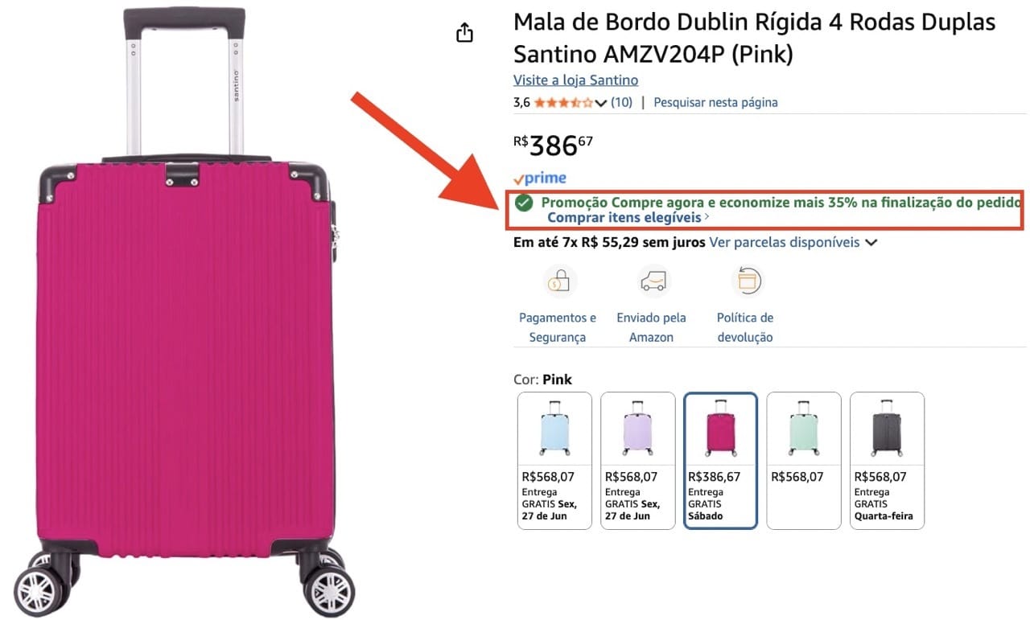The width and height of the screenshot is (1030, 620).
Task: Pick the mint green suitcase color option
Action: click(804, 461)
